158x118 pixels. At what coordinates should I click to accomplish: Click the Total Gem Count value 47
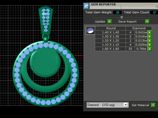[x=154, y=12]
